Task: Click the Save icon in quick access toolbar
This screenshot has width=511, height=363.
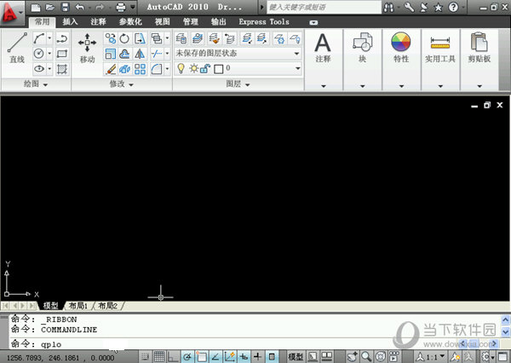Action: tap(64, 7)
